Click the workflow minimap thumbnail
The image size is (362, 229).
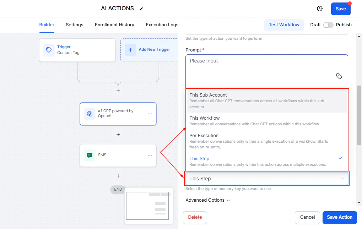click(x=148, y=206)
